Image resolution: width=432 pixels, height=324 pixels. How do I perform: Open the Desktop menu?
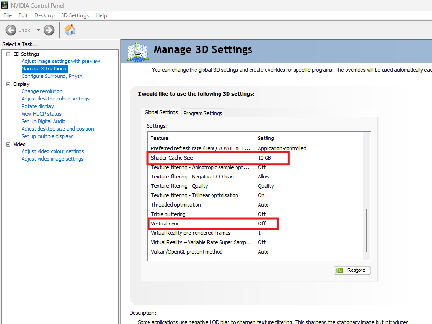[44, 15]
